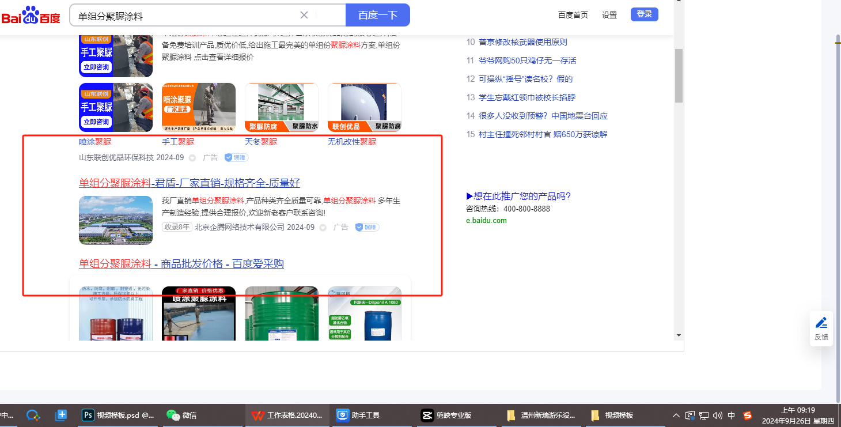This screenshot has width=841, height=427.
Task: Click the 登录 login button
Action: (645, 14)
